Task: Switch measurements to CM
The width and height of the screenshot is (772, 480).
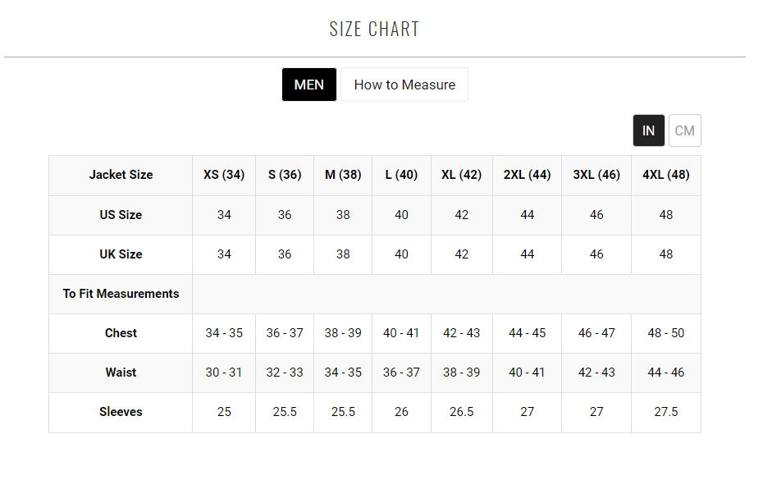Action: [684, 130]
